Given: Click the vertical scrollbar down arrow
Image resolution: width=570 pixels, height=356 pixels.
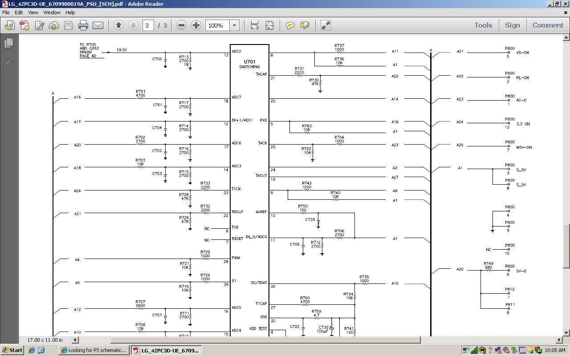Looking at the screenshot, I should pyautogui.click(x=566, y=333).
